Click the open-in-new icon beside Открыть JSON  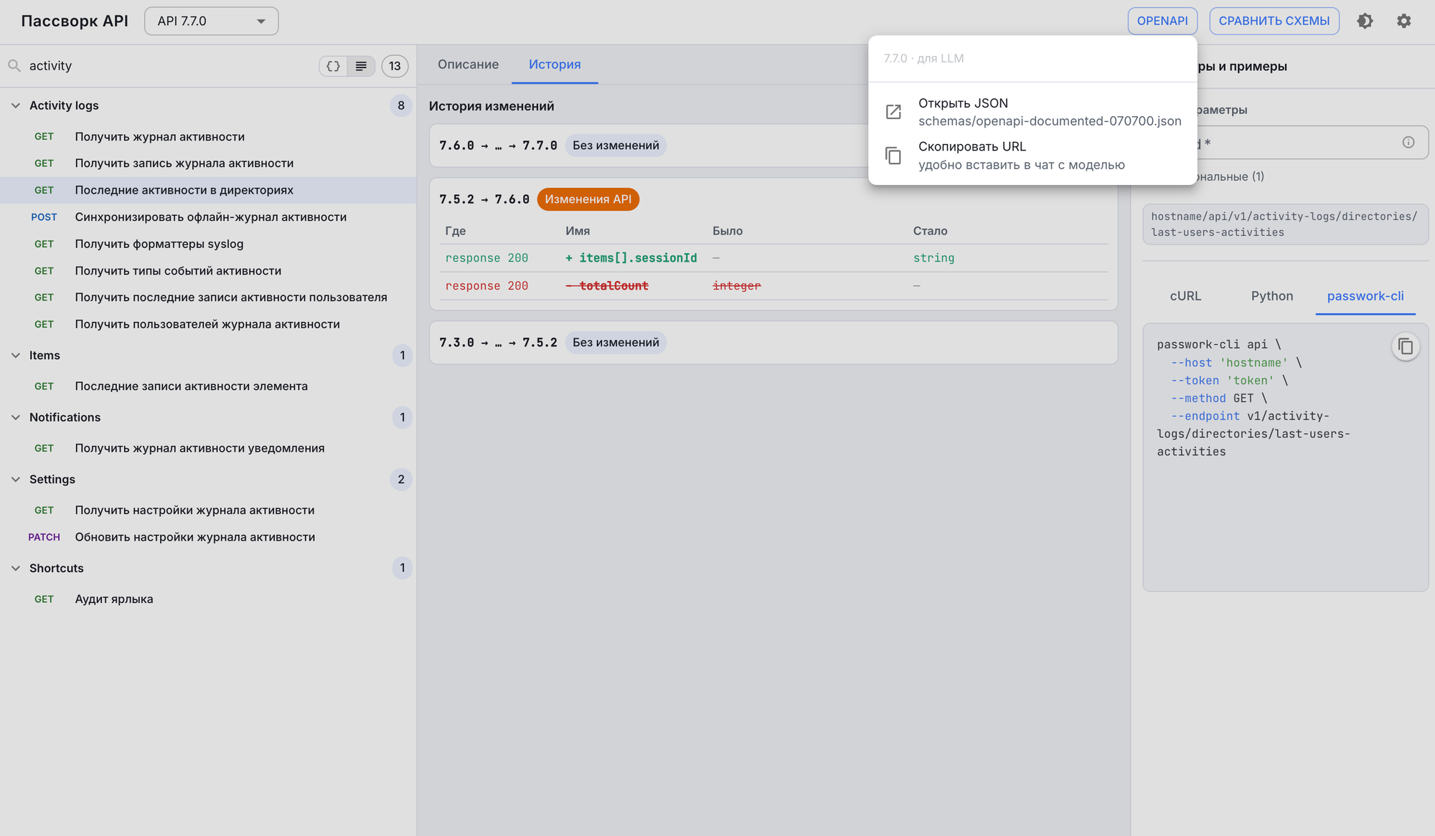click(x=893, y=112)
